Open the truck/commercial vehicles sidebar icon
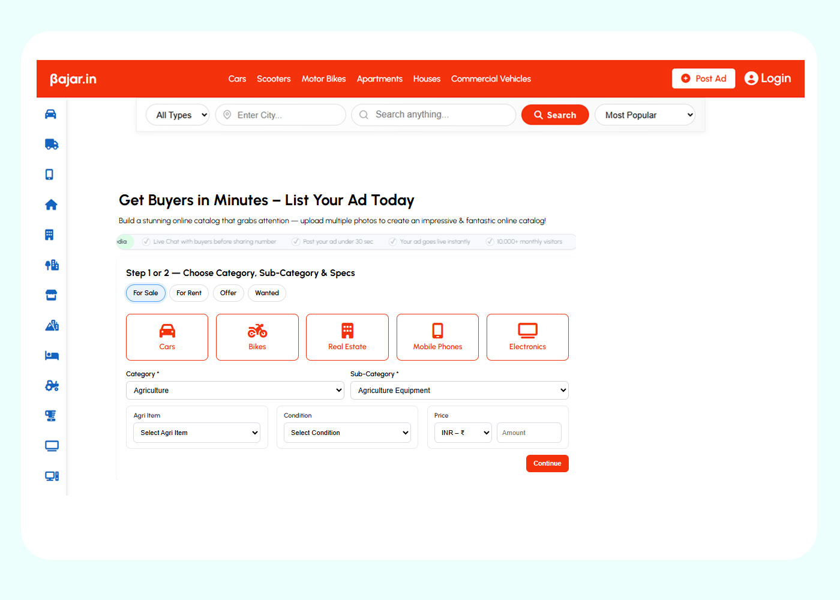 click(x=51, y=144)
